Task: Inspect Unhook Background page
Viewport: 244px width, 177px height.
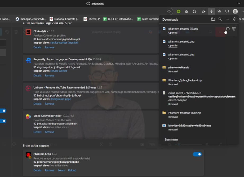Action: tap(60, 99)
